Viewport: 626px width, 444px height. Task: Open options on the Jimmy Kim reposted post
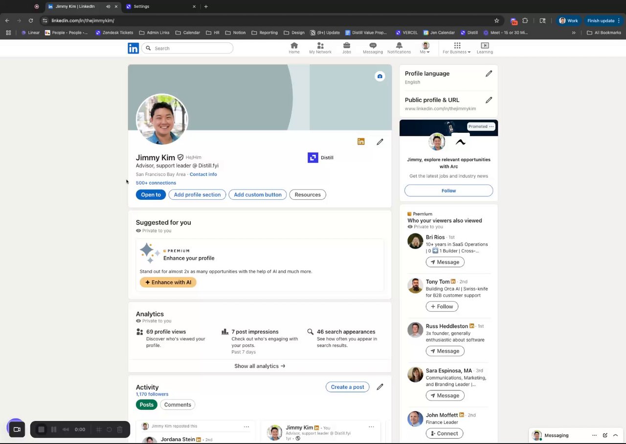click(x=246, y=426)
